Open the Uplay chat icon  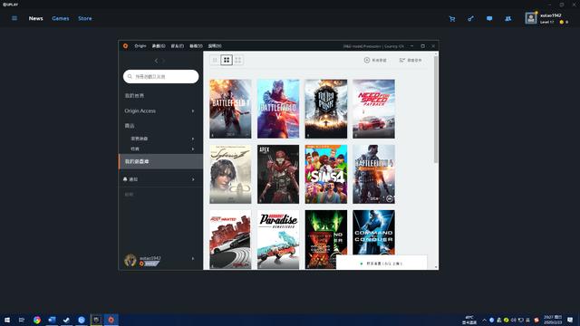(489, 18)
